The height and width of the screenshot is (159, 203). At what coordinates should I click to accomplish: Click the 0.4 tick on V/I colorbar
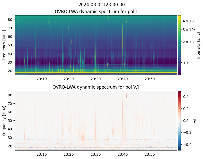pyautogui.click(x=186, y=97)
